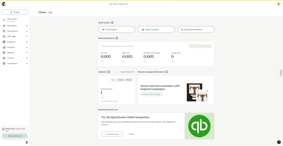283x146 pixels.
Task: Click the Create email quick action
Action: 117,30
